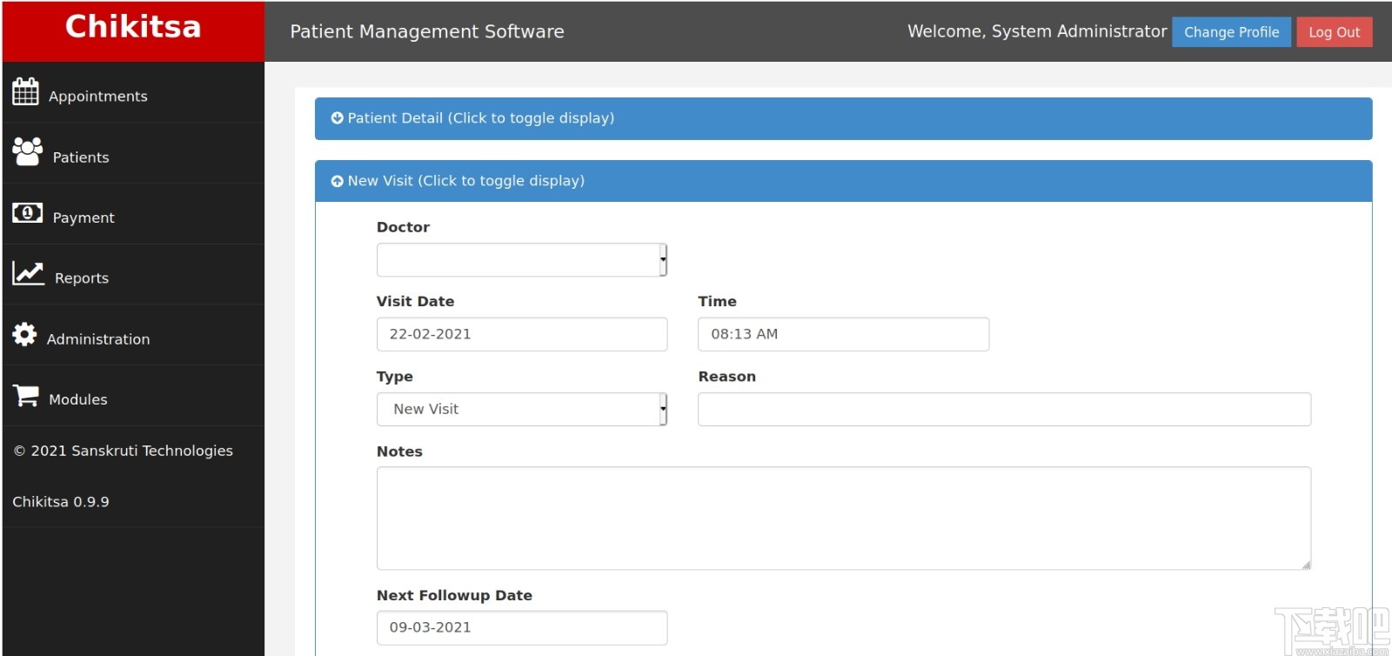Viewport: 1392px width, 656px height.
Task: Click the Patients group icon
Action: pyautogui.click(x=27, y=152)
